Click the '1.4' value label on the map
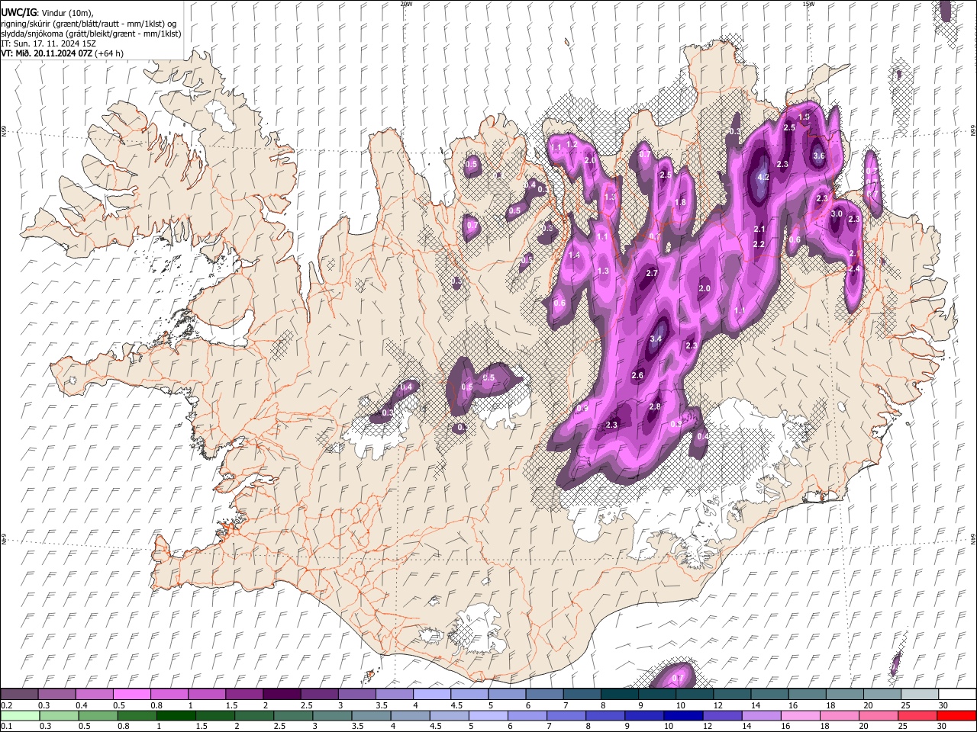The height and width of the screenshot is (732, 977). pyautogui.click(x=575, y=255)
